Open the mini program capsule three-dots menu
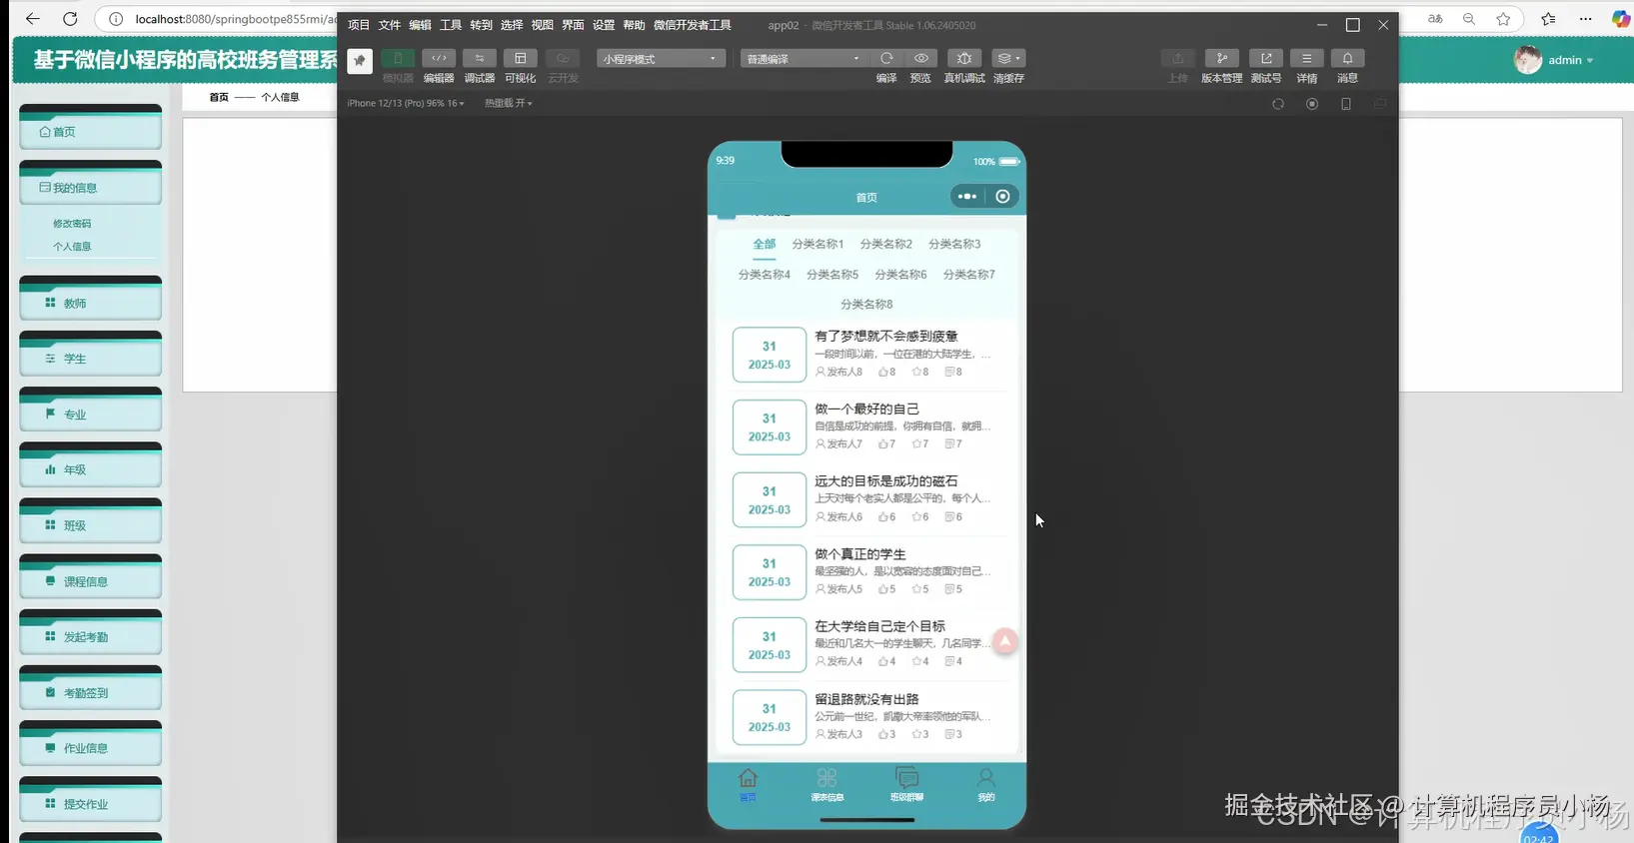This screenshot has height=843, width=1634. (967, 197)
